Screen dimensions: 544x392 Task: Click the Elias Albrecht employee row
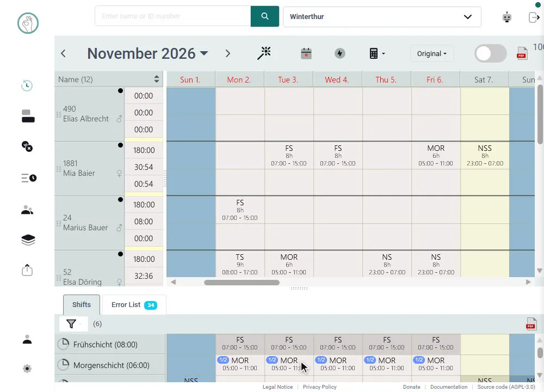pos(90,114)
